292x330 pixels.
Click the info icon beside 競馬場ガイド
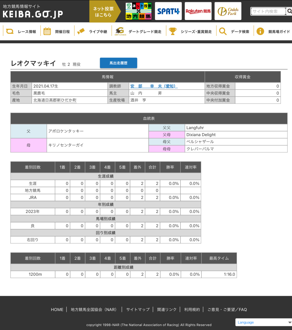coord(260,32)
